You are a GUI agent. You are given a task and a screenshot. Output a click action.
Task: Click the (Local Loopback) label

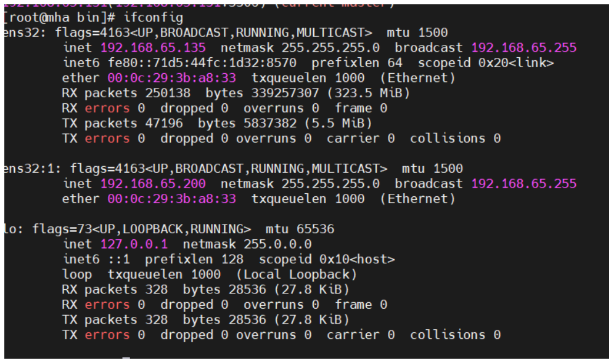click(x=297, y=275)
